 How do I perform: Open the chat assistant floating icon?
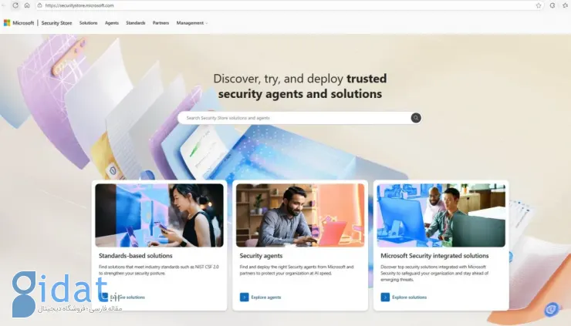pyautogui.click(x=551, y=310)
